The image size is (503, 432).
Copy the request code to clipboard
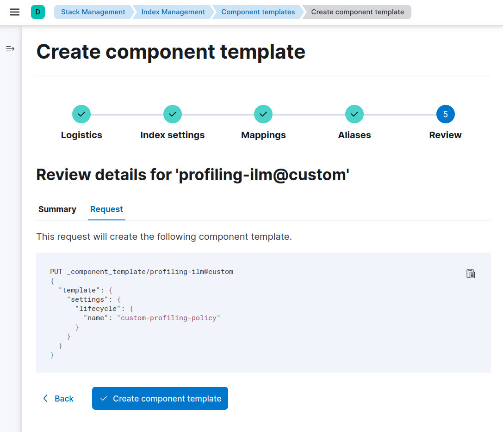pyautogui.click(x=471, y=274)
